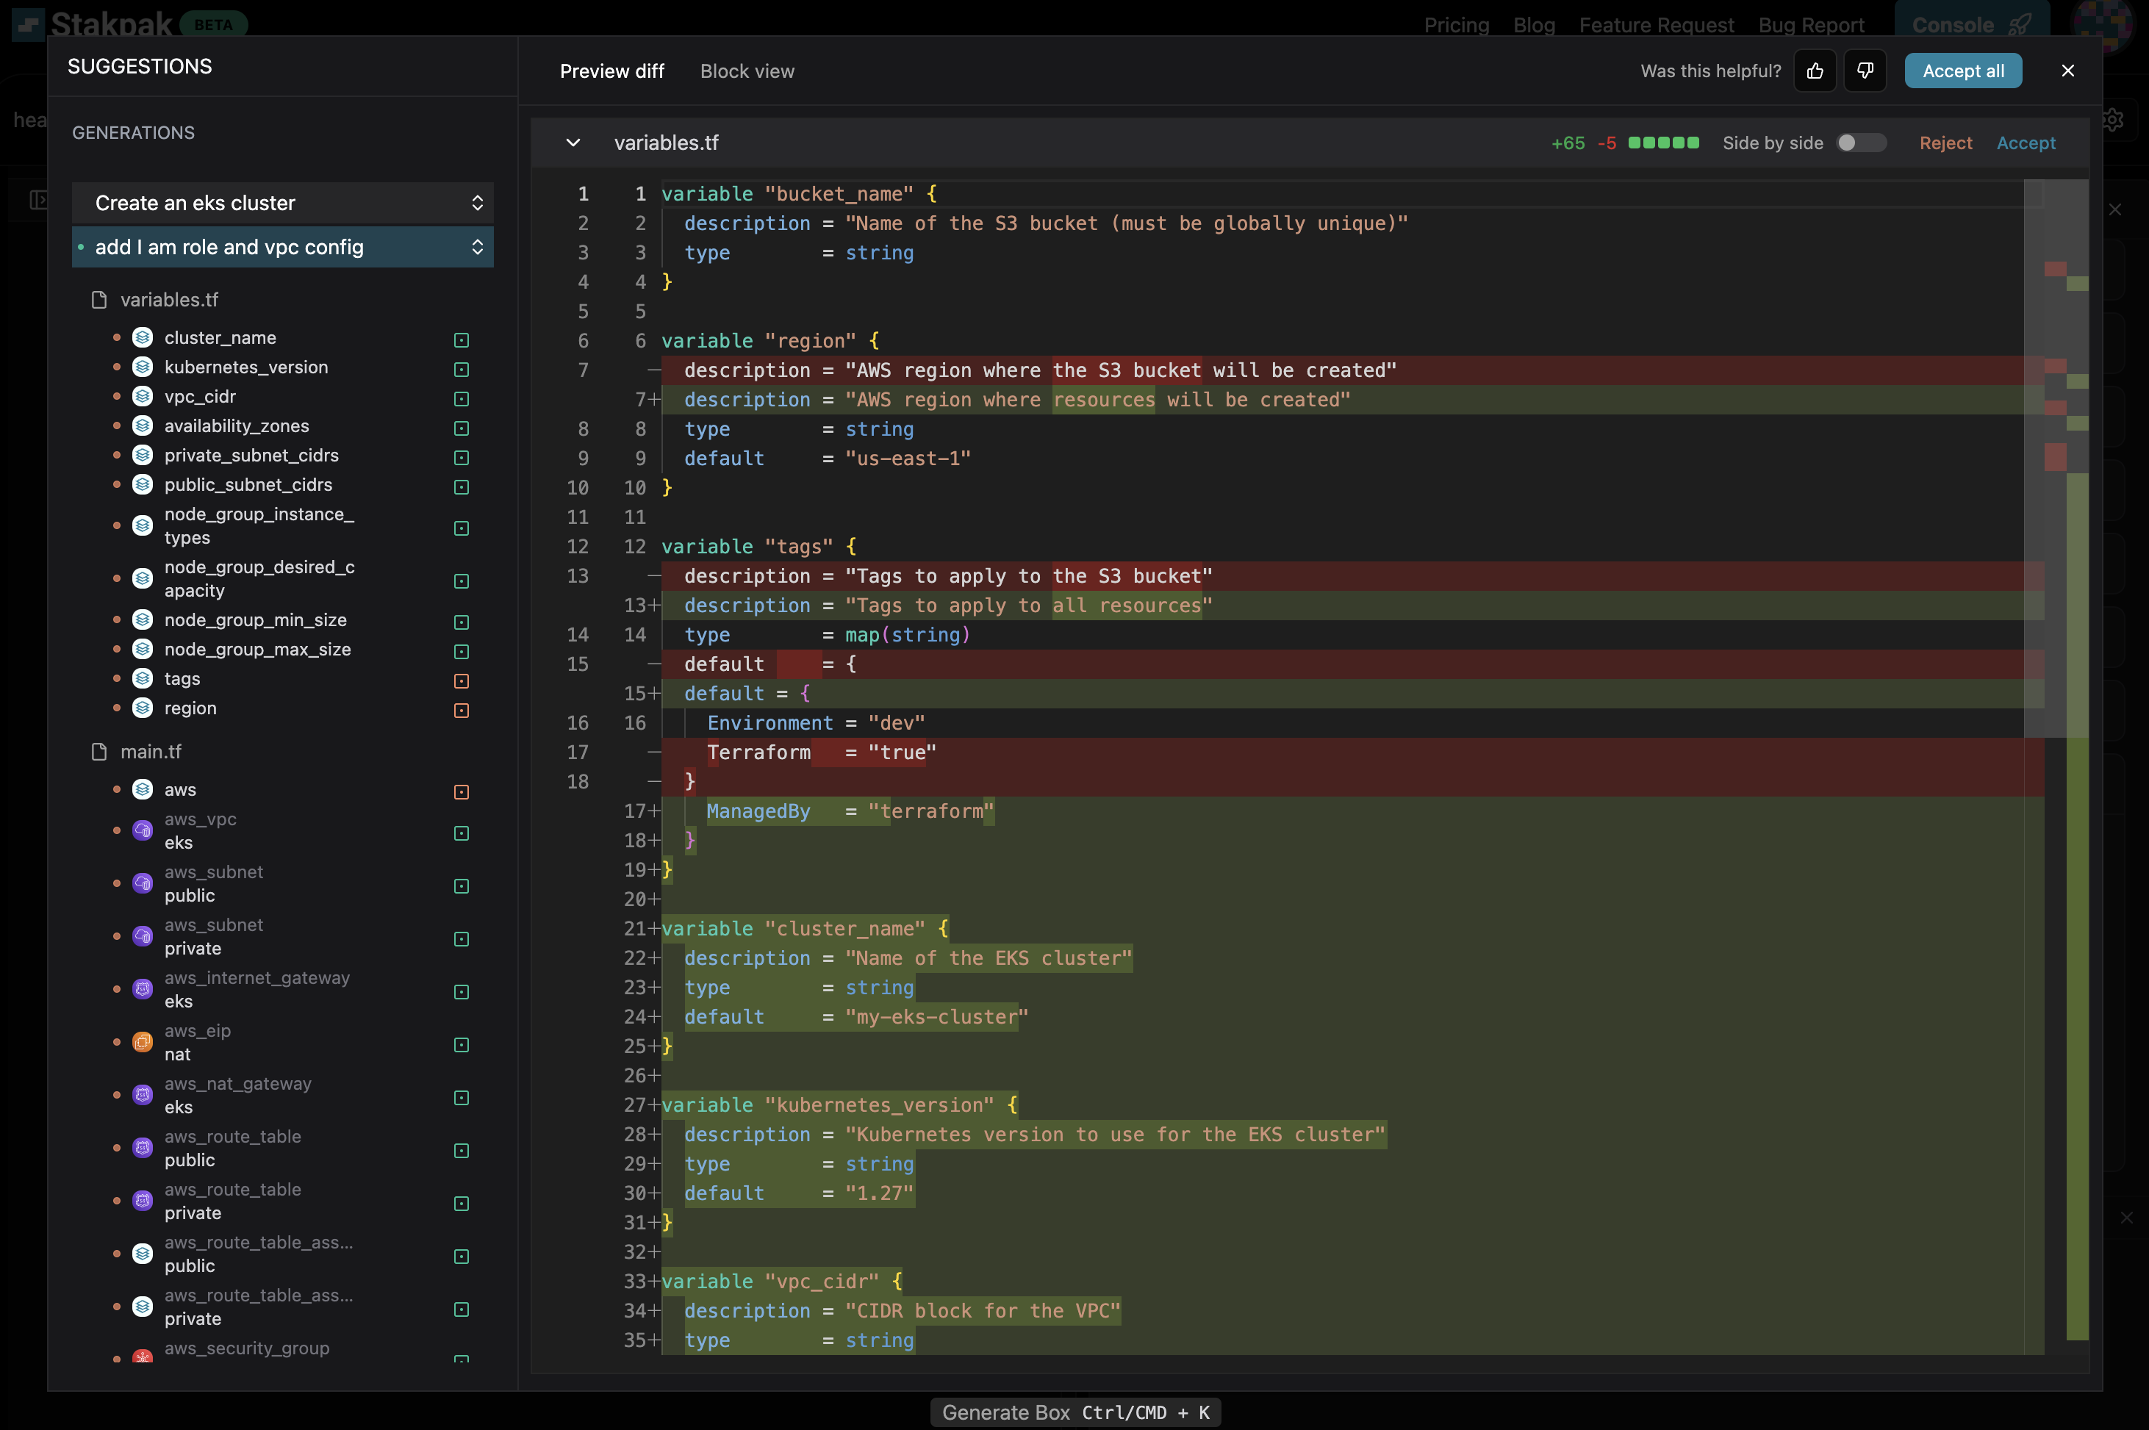Toggle the change marker for kubernetes_version

(x=462, y=370)
